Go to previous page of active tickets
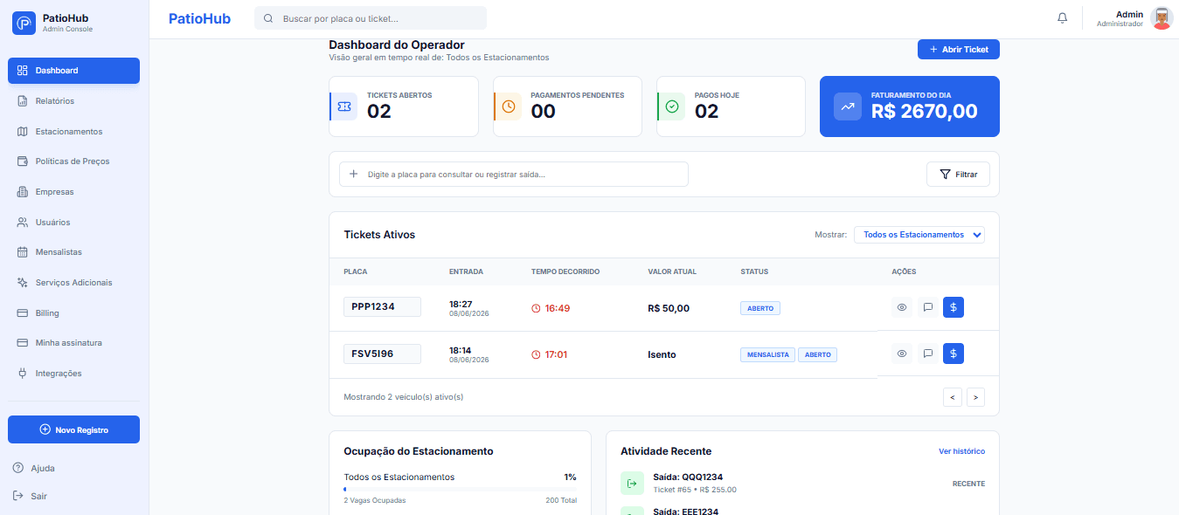 [x=953, y=397]
